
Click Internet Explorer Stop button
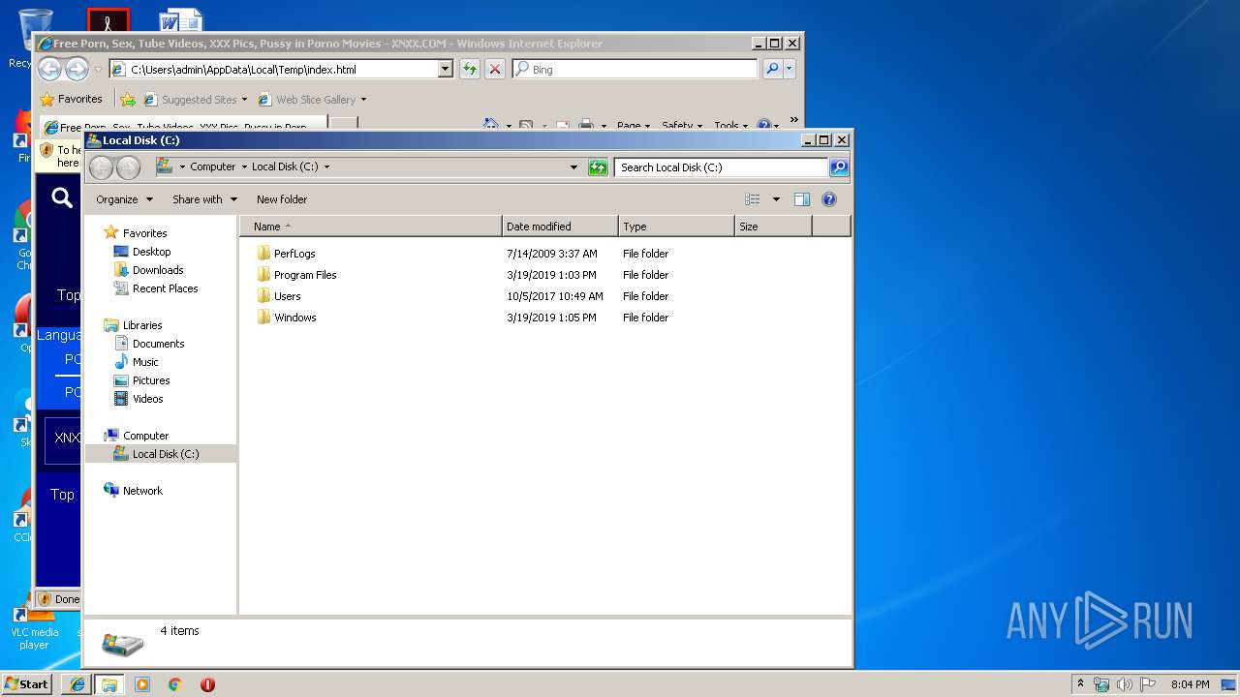pos(495,69)
